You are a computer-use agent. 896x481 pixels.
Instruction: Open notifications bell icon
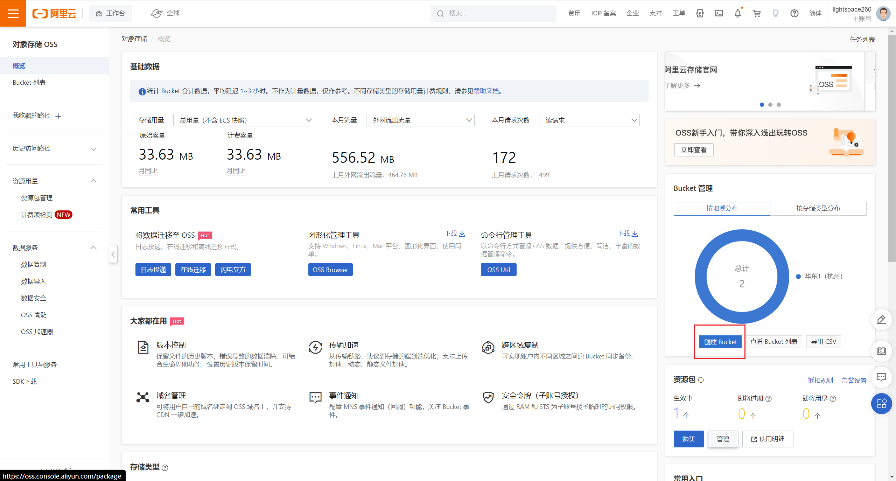tap(738, 13)
